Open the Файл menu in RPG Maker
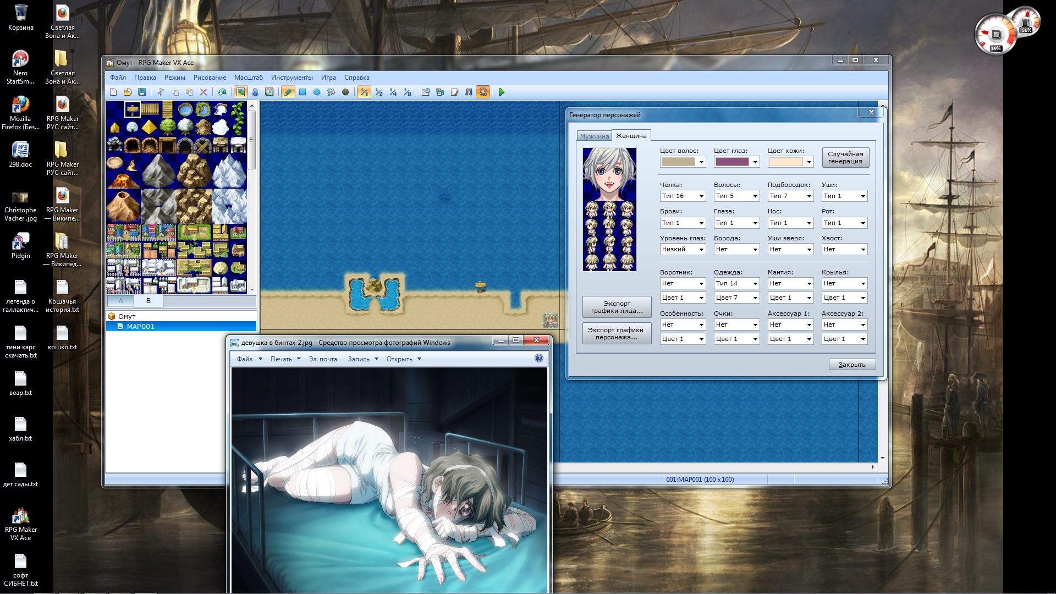 (x=118, y=78)
